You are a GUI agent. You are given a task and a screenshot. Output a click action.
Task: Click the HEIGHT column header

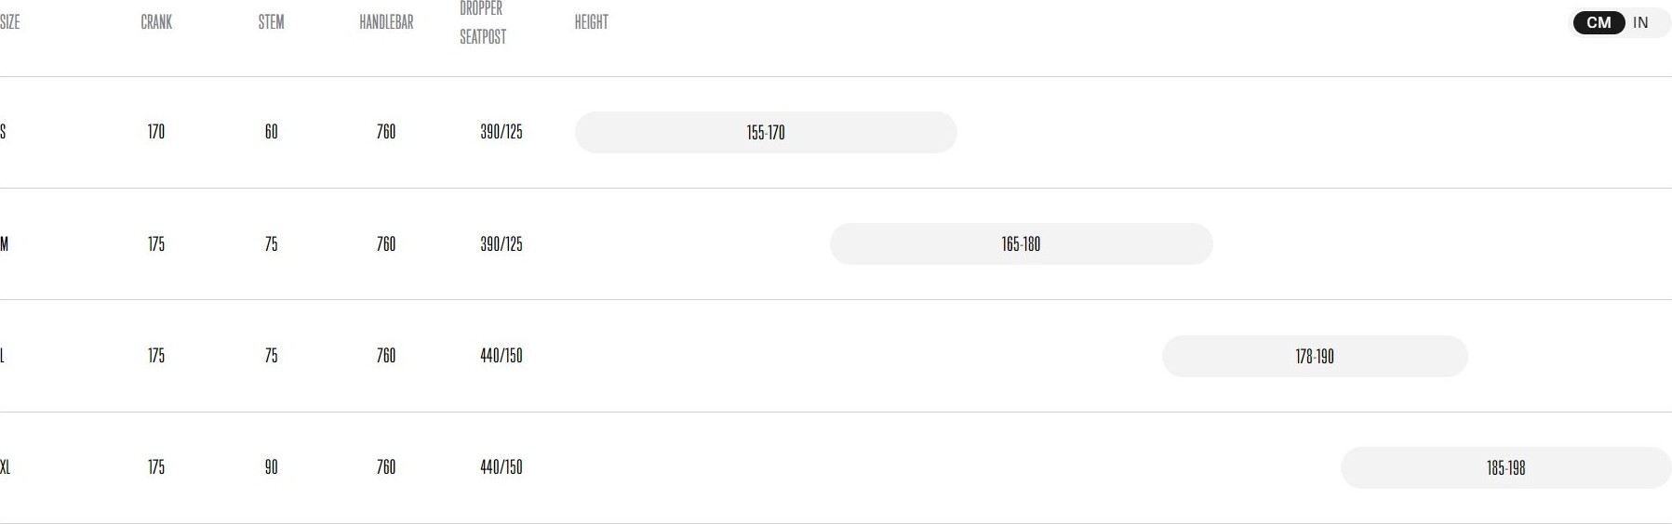tap(592, 22)
